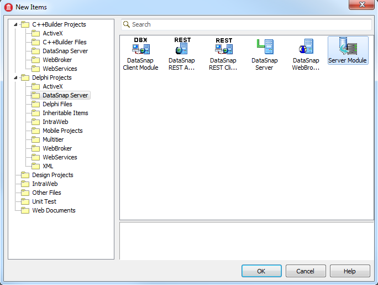Open the Mobile Projects category
The image size is (378, 285).
(x=62, y=131)
